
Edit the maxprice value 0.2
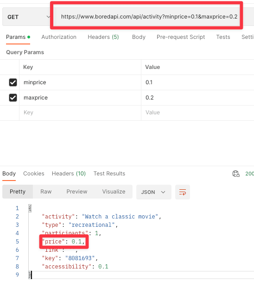[197, 98]
